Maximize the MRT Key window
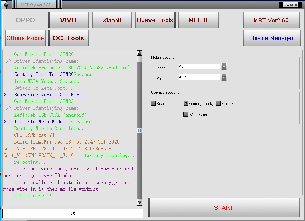 pos(291,5)
